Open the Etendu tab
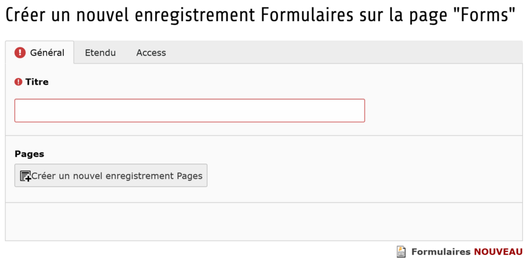The width and height of the screenshot is (527, 259). pyautogui.click(x=100, y=52)
